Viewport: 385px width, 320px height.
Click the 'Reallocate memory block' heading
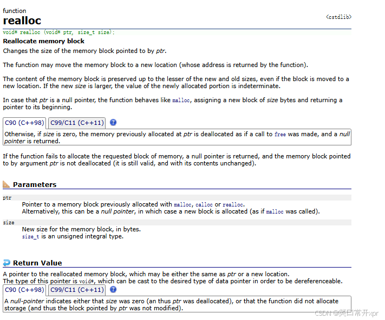coord(44,41)
